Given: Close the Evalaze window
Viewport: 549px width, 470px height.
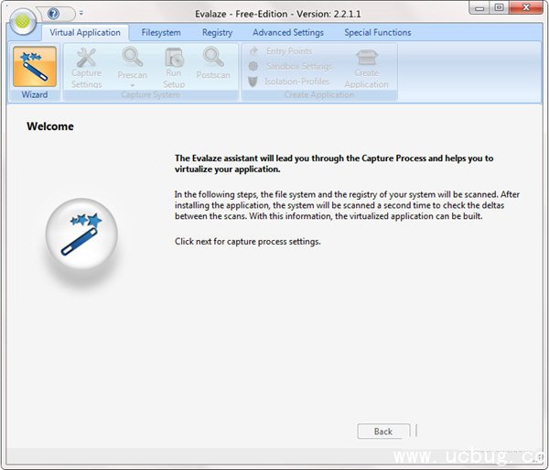Looking at the screenshot, I should tap(526, 7).
